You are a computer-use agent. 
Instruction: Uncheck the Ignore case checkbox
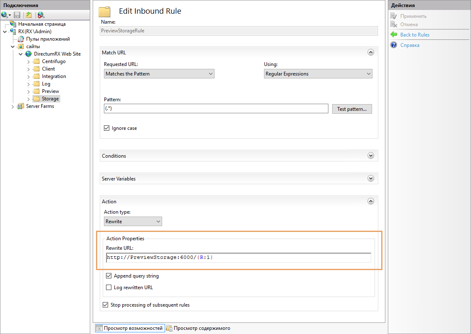[x=107, y=128]
